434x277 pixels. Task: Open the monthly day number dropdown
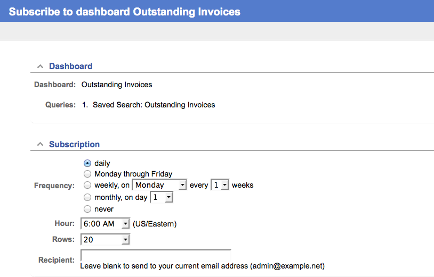[162, 197]
